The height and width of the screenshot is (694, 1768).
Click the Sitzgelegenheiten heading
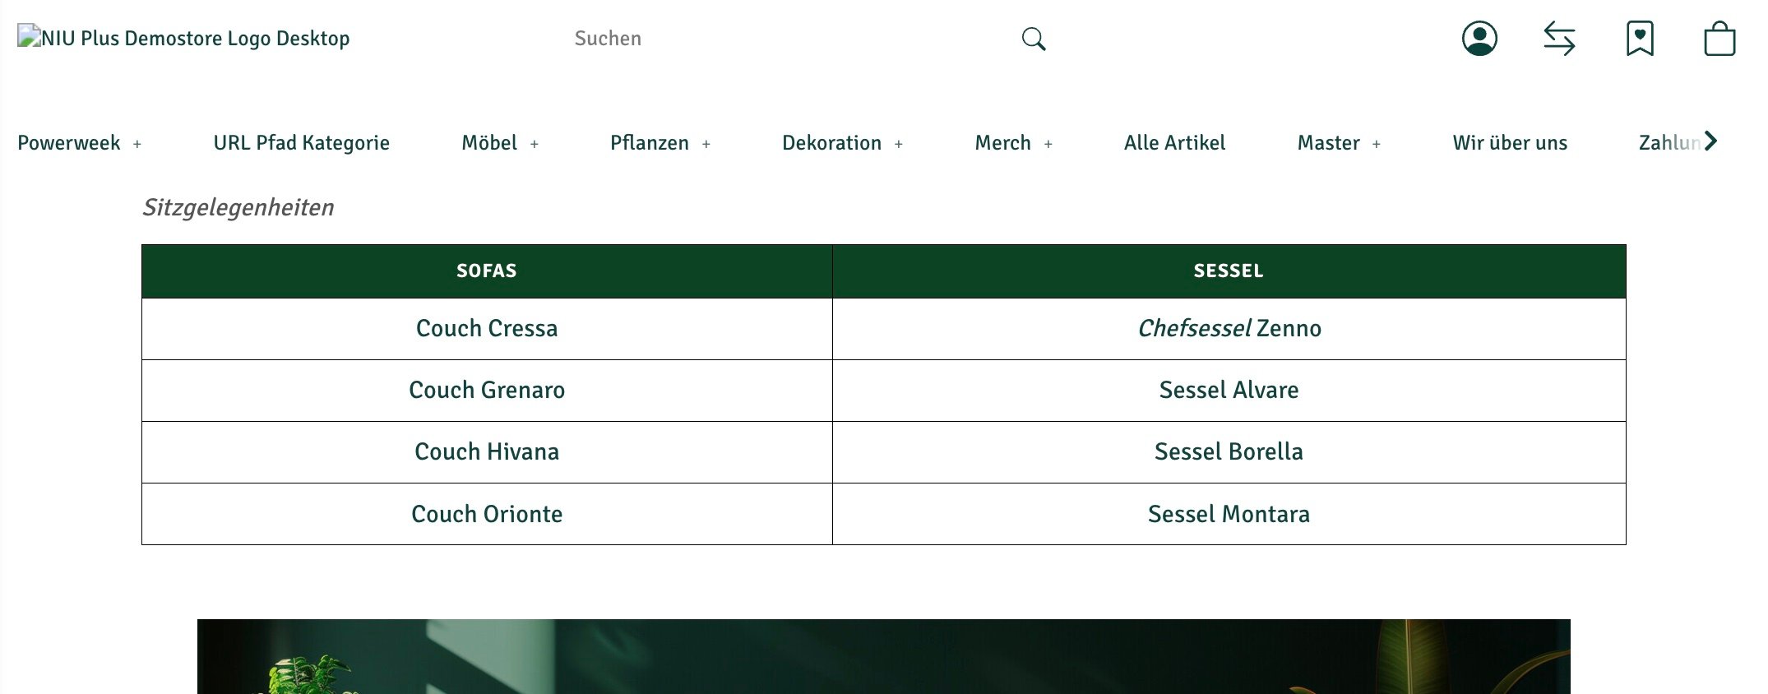(238, 207)
